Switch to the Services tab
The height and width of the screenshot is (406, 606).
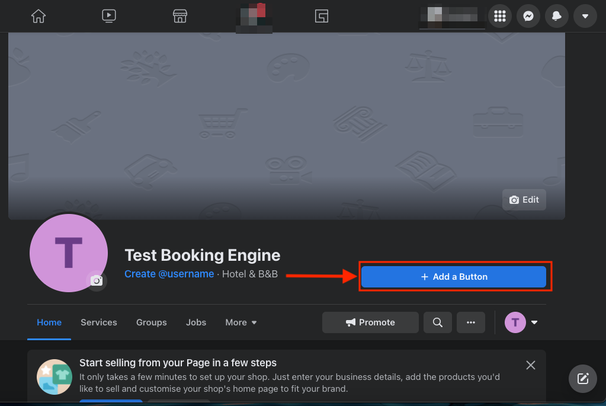tap(98, 322)
